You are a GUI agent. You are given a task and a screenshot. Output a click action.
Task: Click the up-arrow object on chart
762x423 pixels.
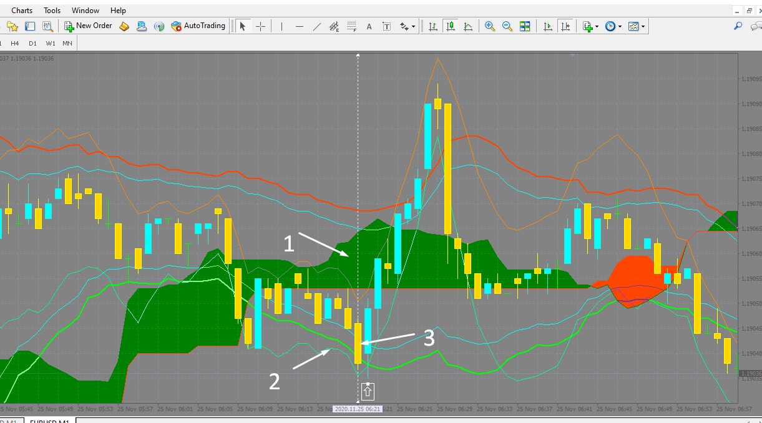coord(368,391)
